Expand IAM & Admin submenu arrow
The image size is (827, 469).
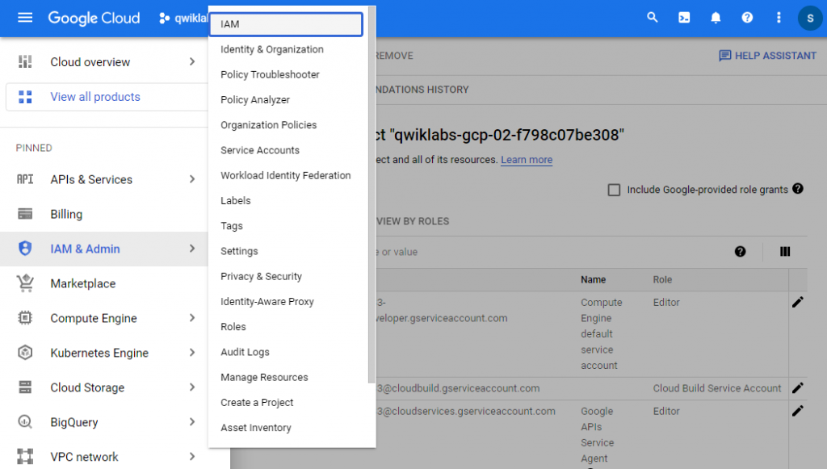pyautogui.click(x=192, y=248)
